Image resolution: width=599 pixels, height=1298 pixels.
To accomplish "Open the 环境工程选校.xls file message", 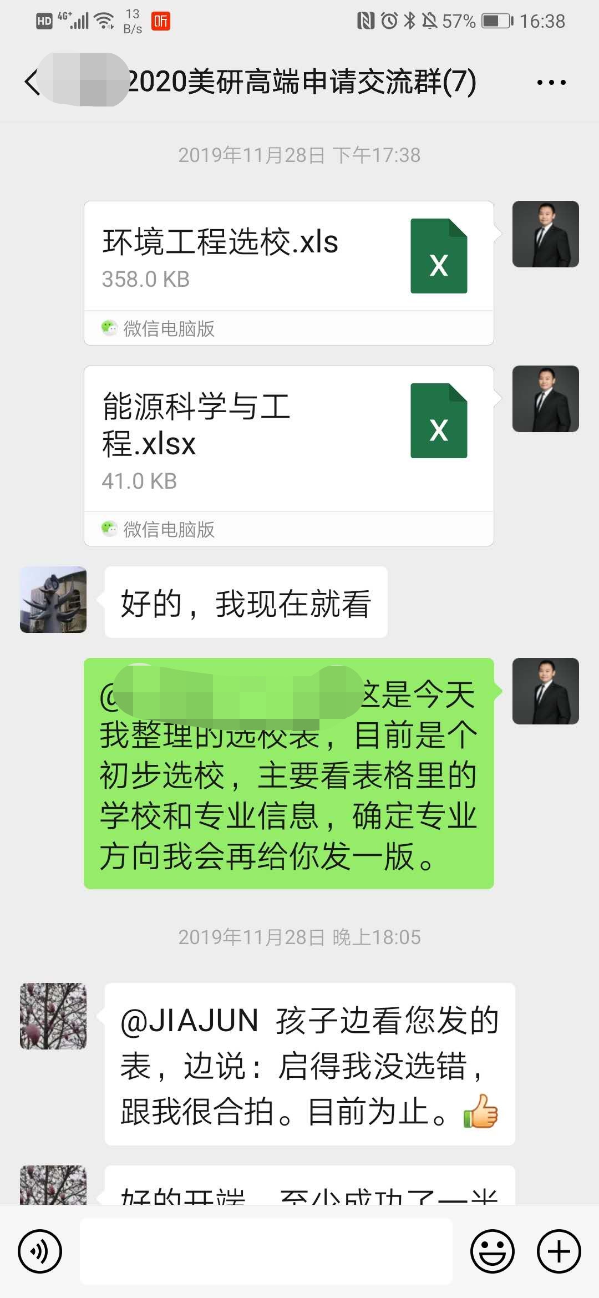I will pyautogui.click(x=289, y=273).
